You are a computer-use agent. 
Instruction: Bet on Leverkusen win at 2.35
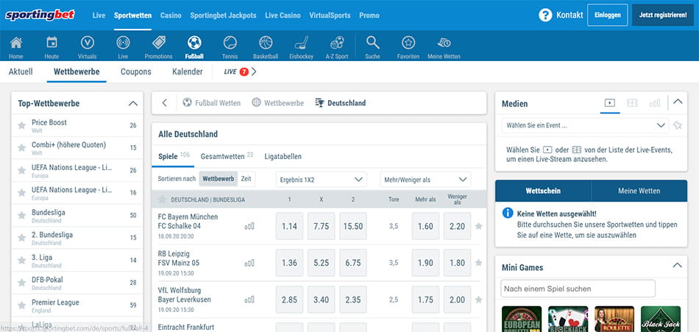(x=353, y=300)
